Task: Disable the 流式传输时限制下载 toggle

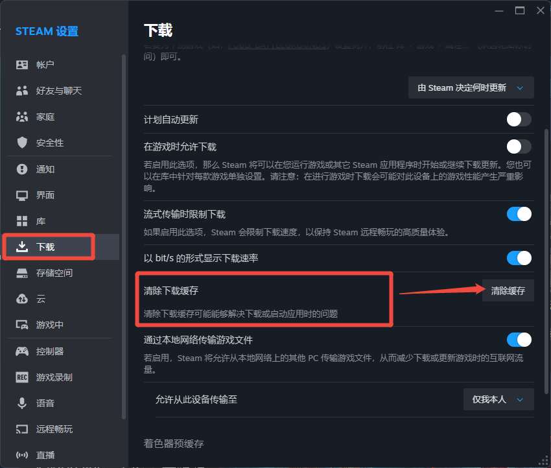Action: 519,214
